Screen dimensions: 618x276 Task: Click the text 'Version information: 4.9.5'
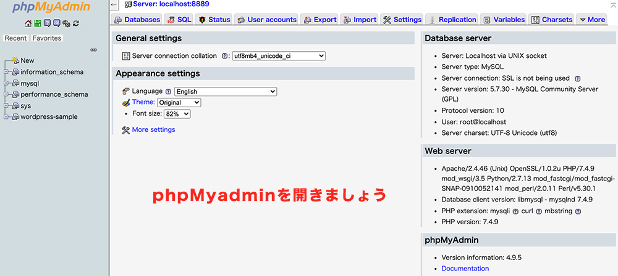481,258
